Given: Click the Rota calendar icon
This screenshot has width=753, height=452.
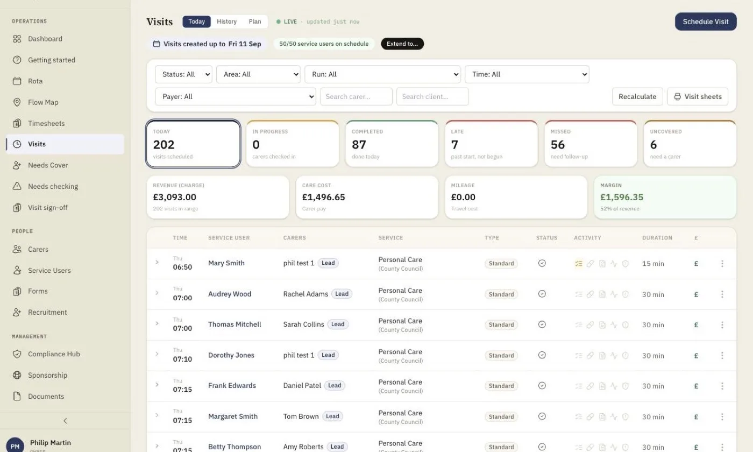Looking at the screenshot, I should tap(17, 81).
